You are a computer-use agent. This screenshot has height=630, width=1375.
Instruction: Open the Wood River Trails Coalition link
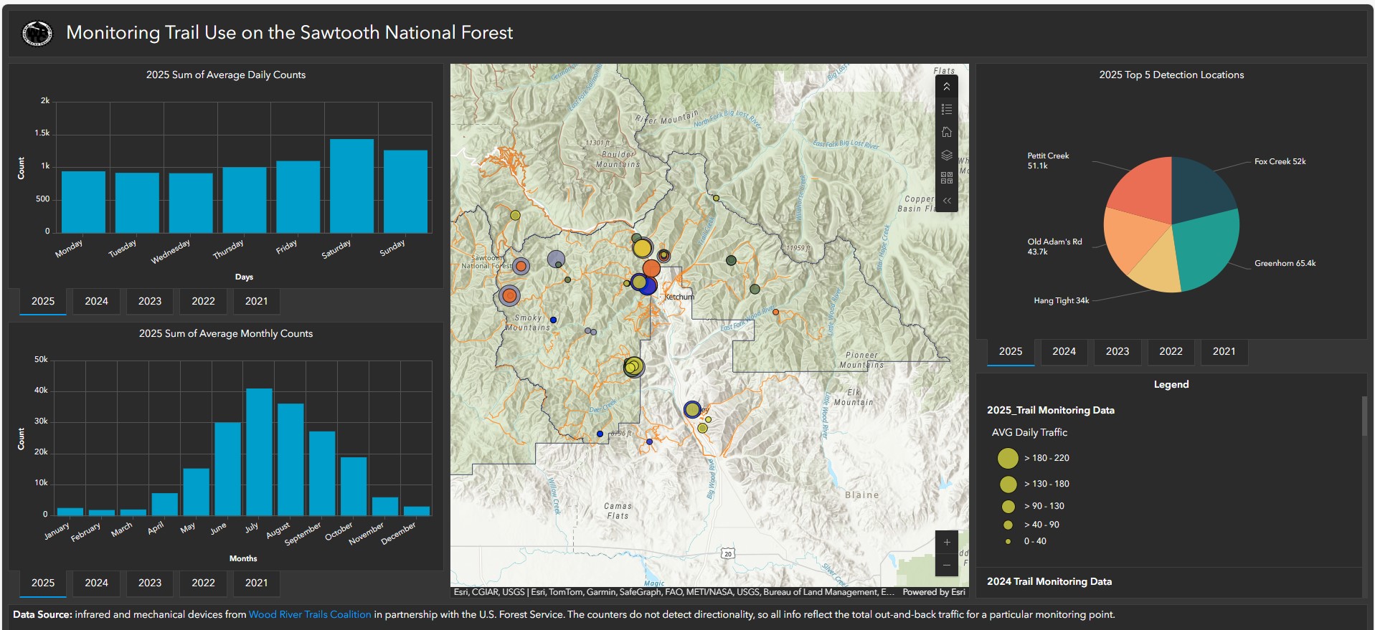point(310,614)
